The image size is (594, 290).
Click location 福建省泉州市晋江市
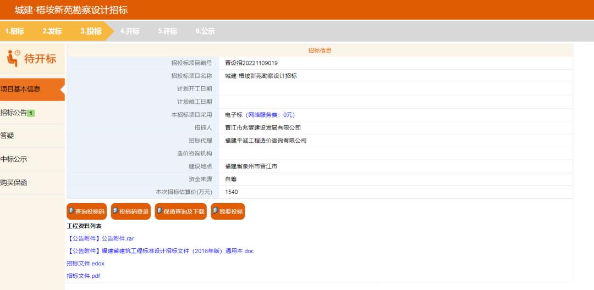[251, 166]
